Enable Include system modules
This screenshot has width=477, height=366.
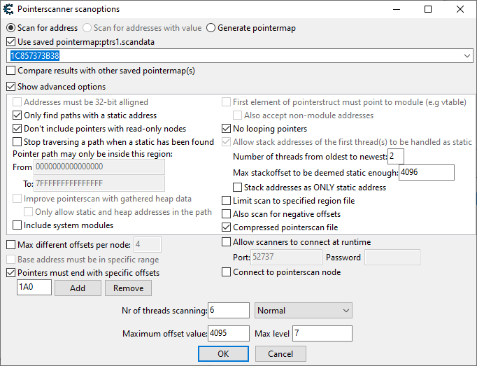click(18, 225)
